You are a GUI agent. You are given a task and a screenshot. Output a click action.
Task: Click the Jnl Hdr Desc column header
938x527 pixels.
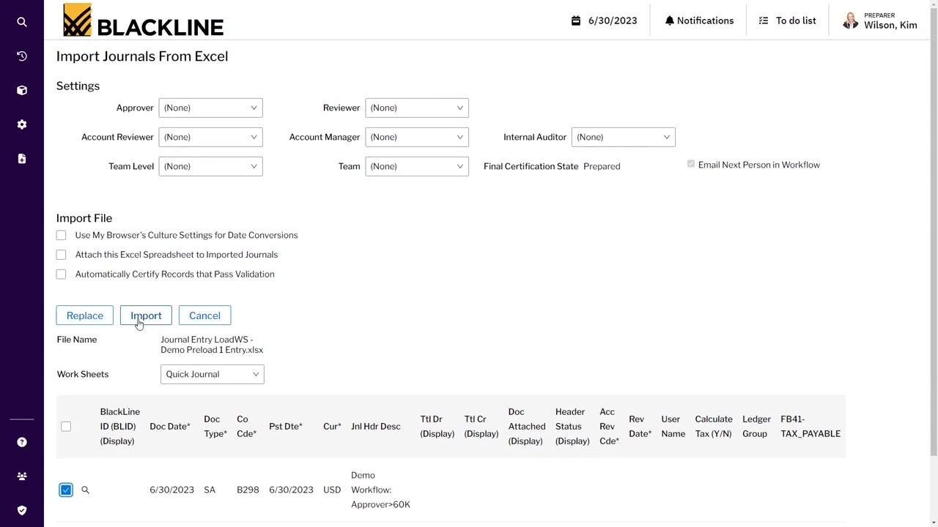point(376,426)
